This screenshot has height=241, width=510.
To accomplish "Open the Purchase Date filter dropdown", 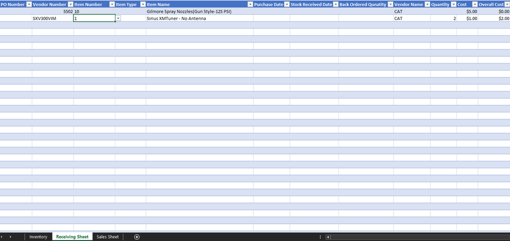I will (x=286, y=4).
